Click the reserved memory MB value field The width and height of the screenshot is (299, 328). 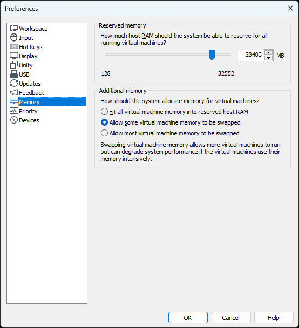(x=251, y=55)
